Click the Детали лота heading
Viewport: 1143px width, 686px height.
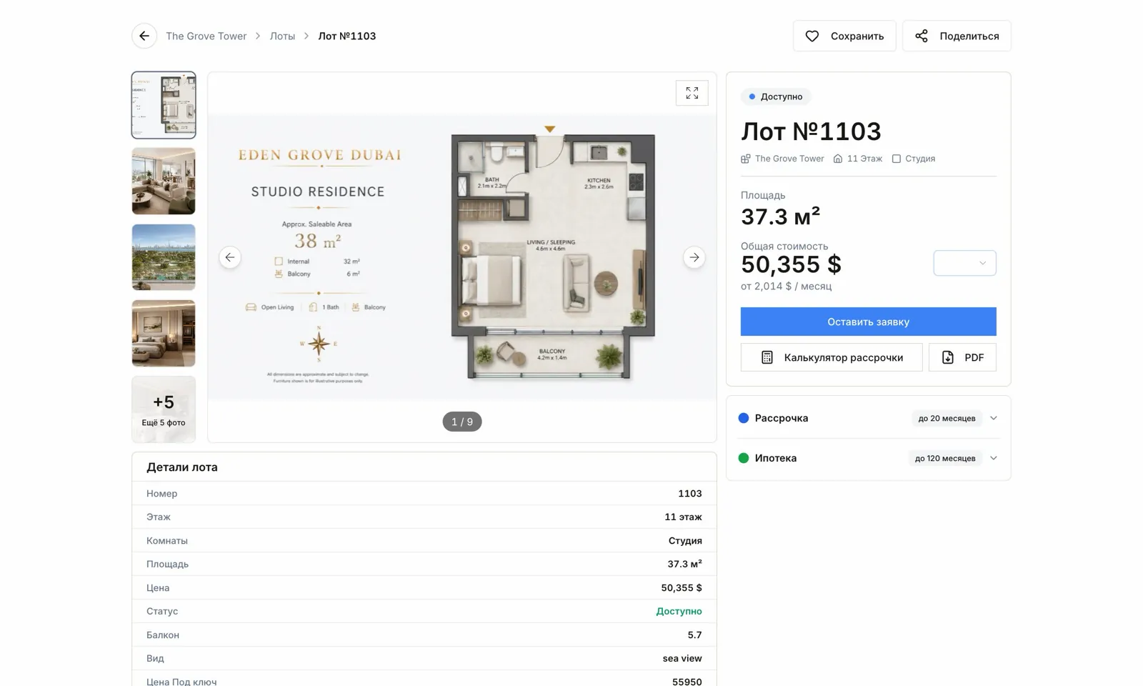coord(182,467)
